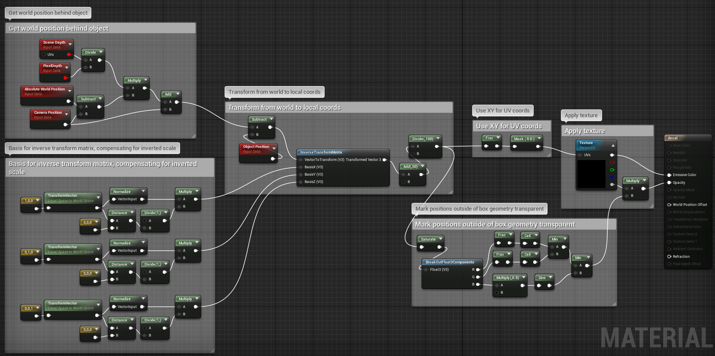
Task: Click the red output pin on Scene Depth node
Action: tap(68, 55)
